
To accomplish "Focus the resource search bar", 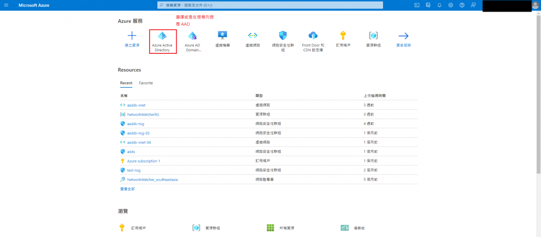I will tap(270, 5).
